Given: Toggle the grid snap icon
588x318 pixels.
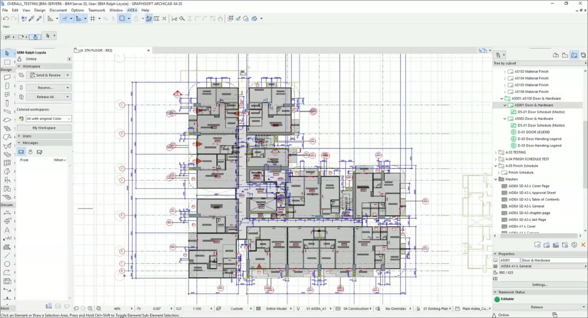Looking at the screenshot, I should pyautogui.click(x=93, y=18).
